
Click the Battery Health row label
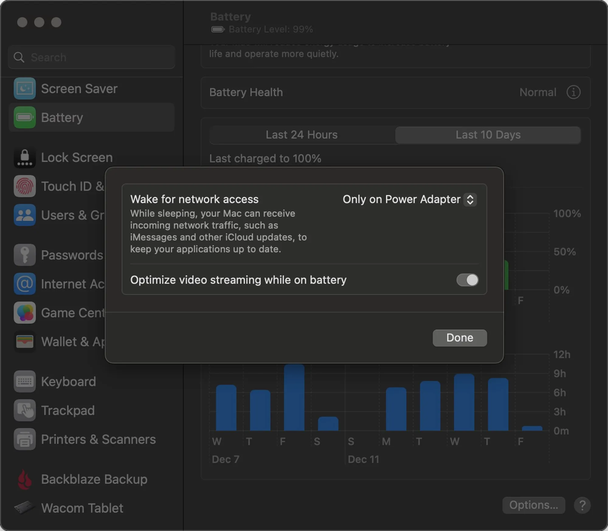coord(246,92)
